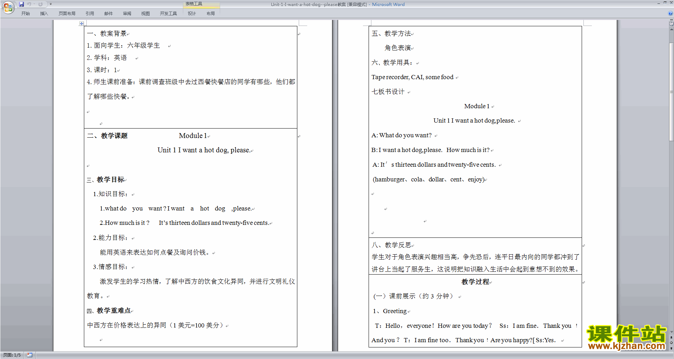Open the 邮件 tab
Viewport: 674px width, 359px height.
108,13
